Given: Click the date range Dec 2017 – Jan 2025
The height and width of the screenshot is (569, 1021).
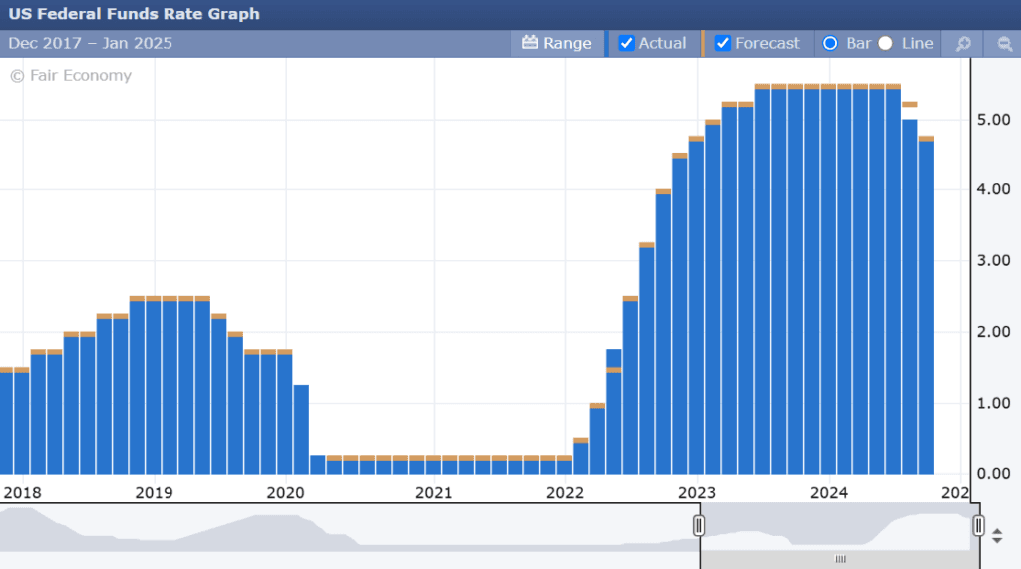Looking at the screenshot, I should [x=91, y=43].
